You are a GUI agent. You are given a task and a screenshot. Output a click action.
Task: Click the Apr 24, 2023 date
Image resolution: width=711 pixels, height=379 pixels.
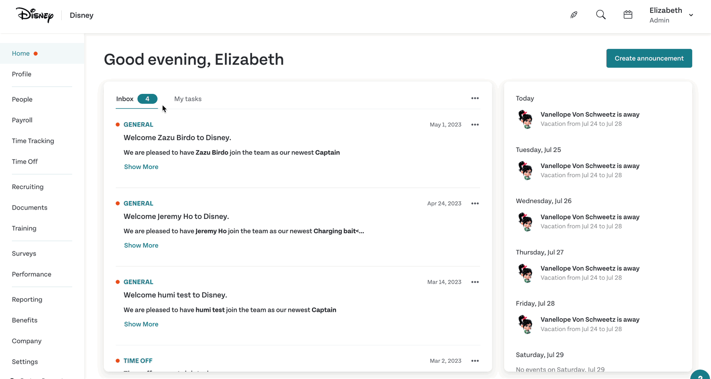pos(444,203)
